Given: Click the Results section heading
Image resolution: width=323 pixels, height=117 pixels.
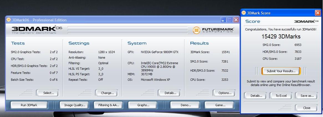Looking at the screenshot, I should click(199, 43).
